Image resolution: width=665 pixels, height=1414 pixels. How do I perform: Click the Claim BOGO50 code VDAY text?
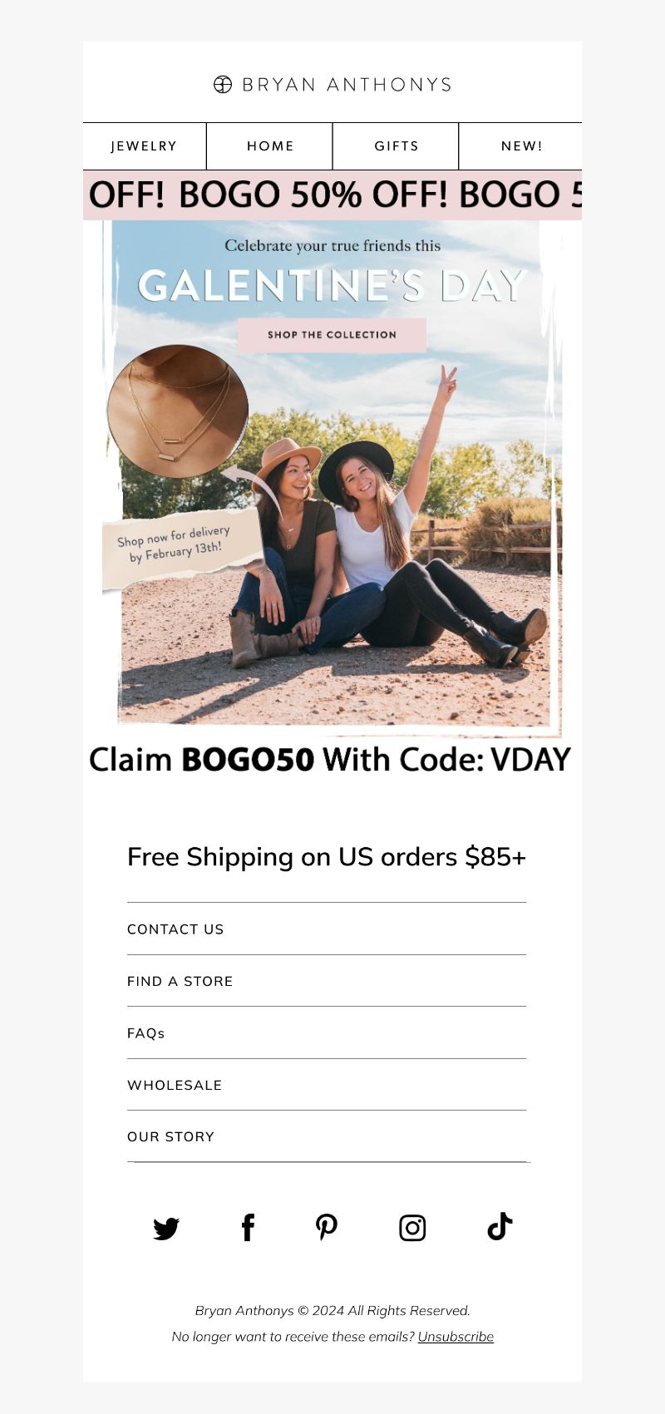click(x=330, y=760)
